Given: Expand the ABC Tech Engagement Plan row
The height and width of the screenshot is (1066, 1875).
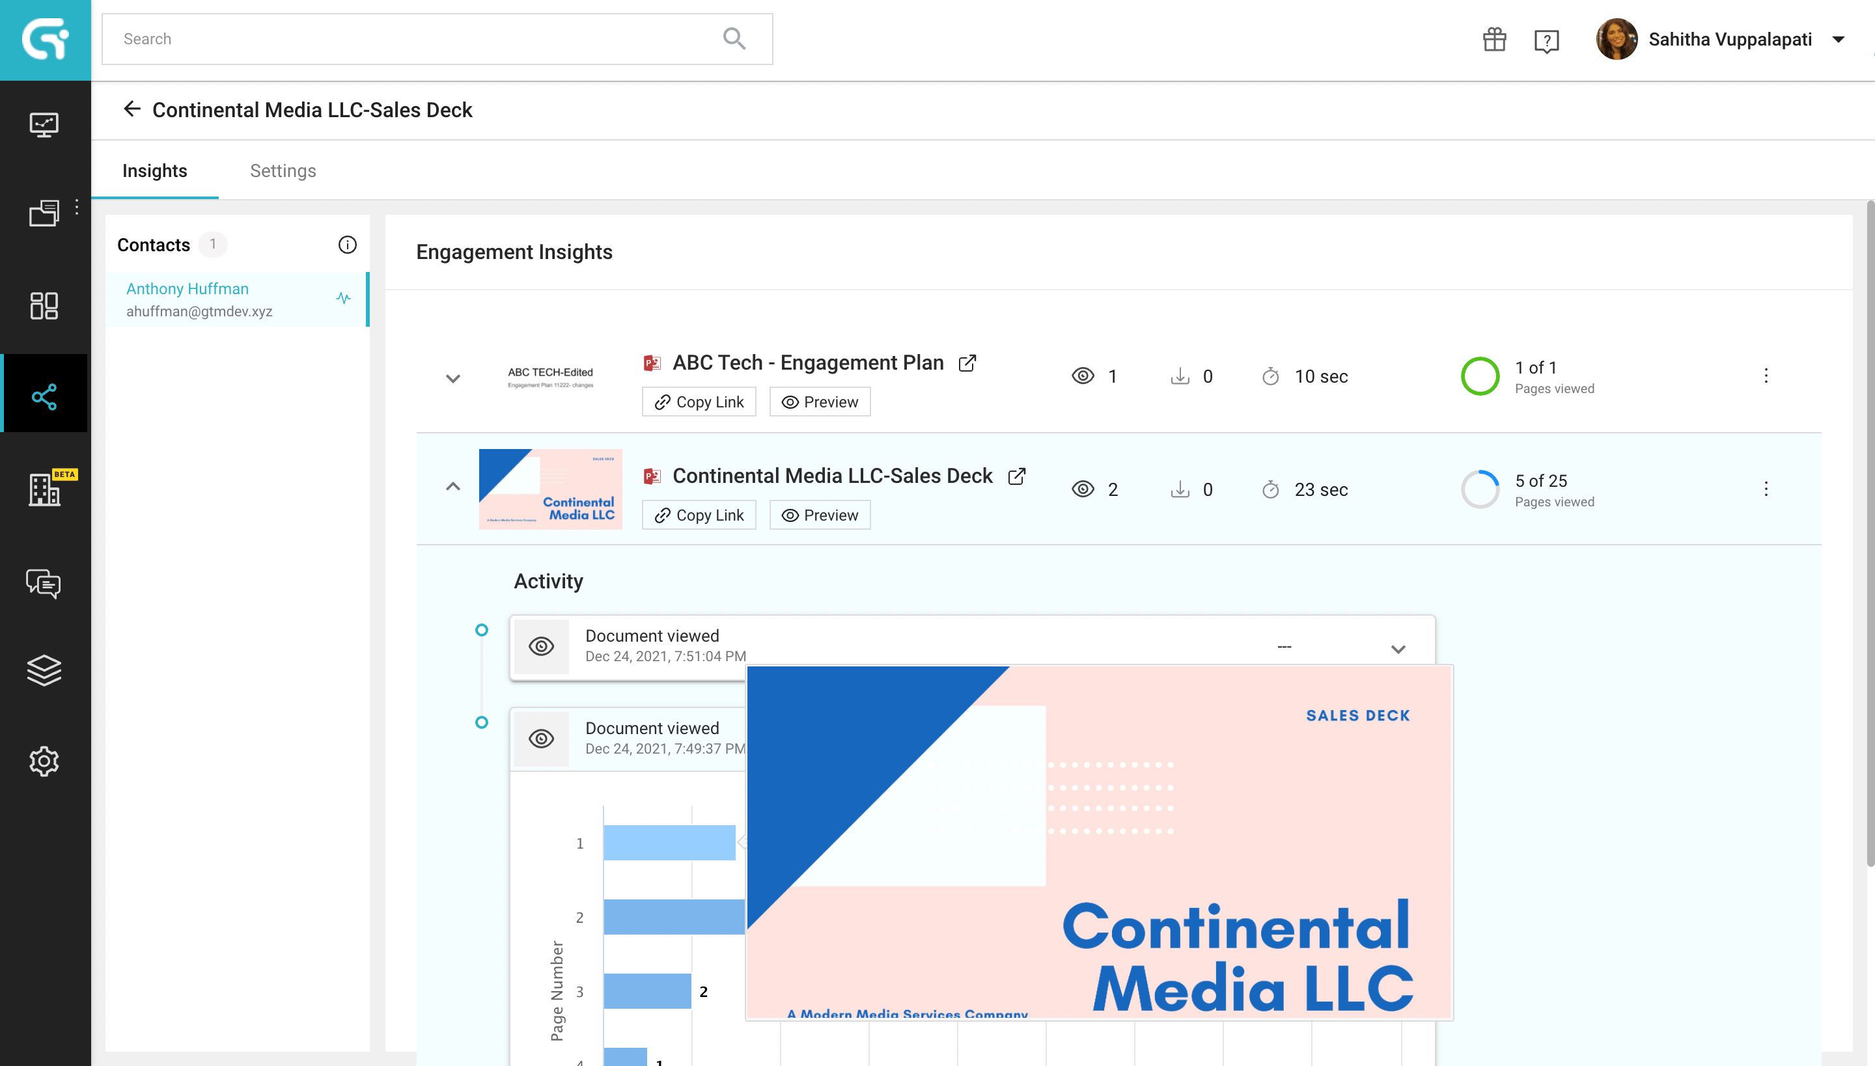Looking at the screenshot, I should 453,379.
